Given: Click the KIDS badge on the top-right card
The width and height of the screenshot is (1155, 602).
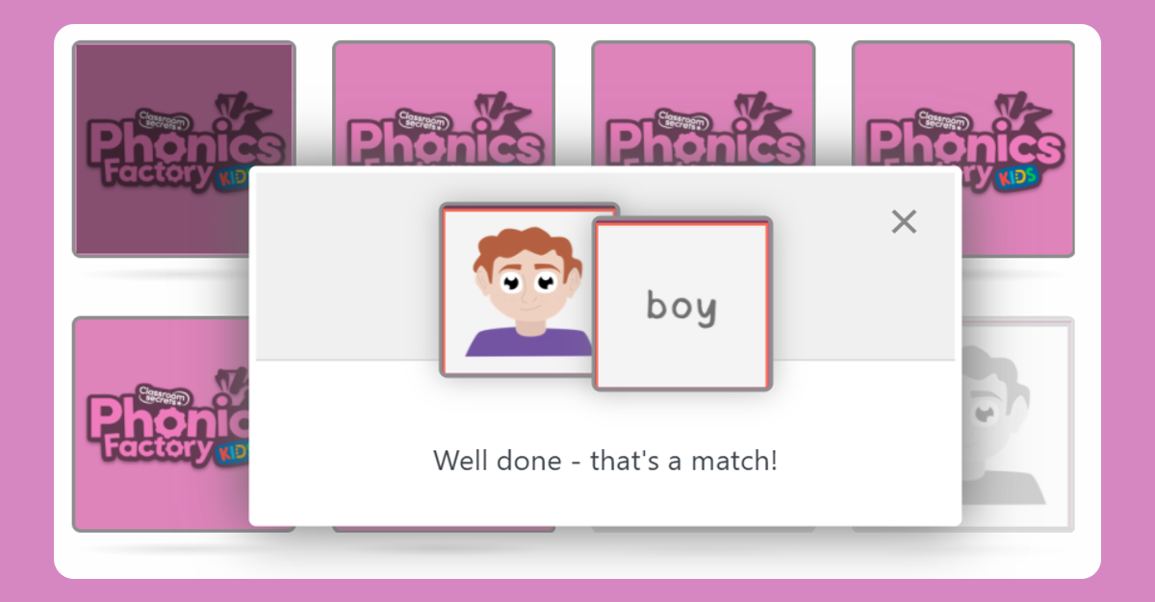Looking at the screenshot, I should click(1014, 178).
